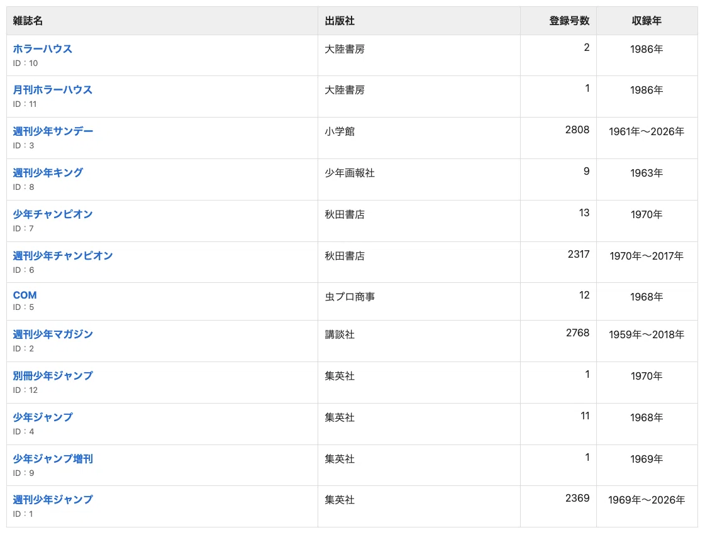The width and height of the screenshot is (705, 535).
Task: Select the issue count 9
Action: tap(587, 171)
